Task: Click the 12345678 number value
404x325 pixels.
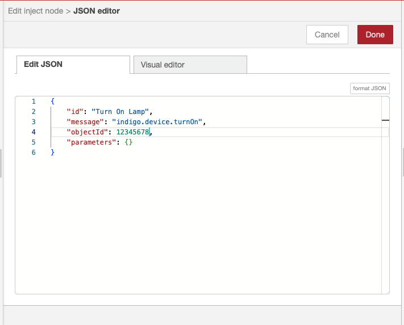Action: pyautogui.click(x=132, y=132)
